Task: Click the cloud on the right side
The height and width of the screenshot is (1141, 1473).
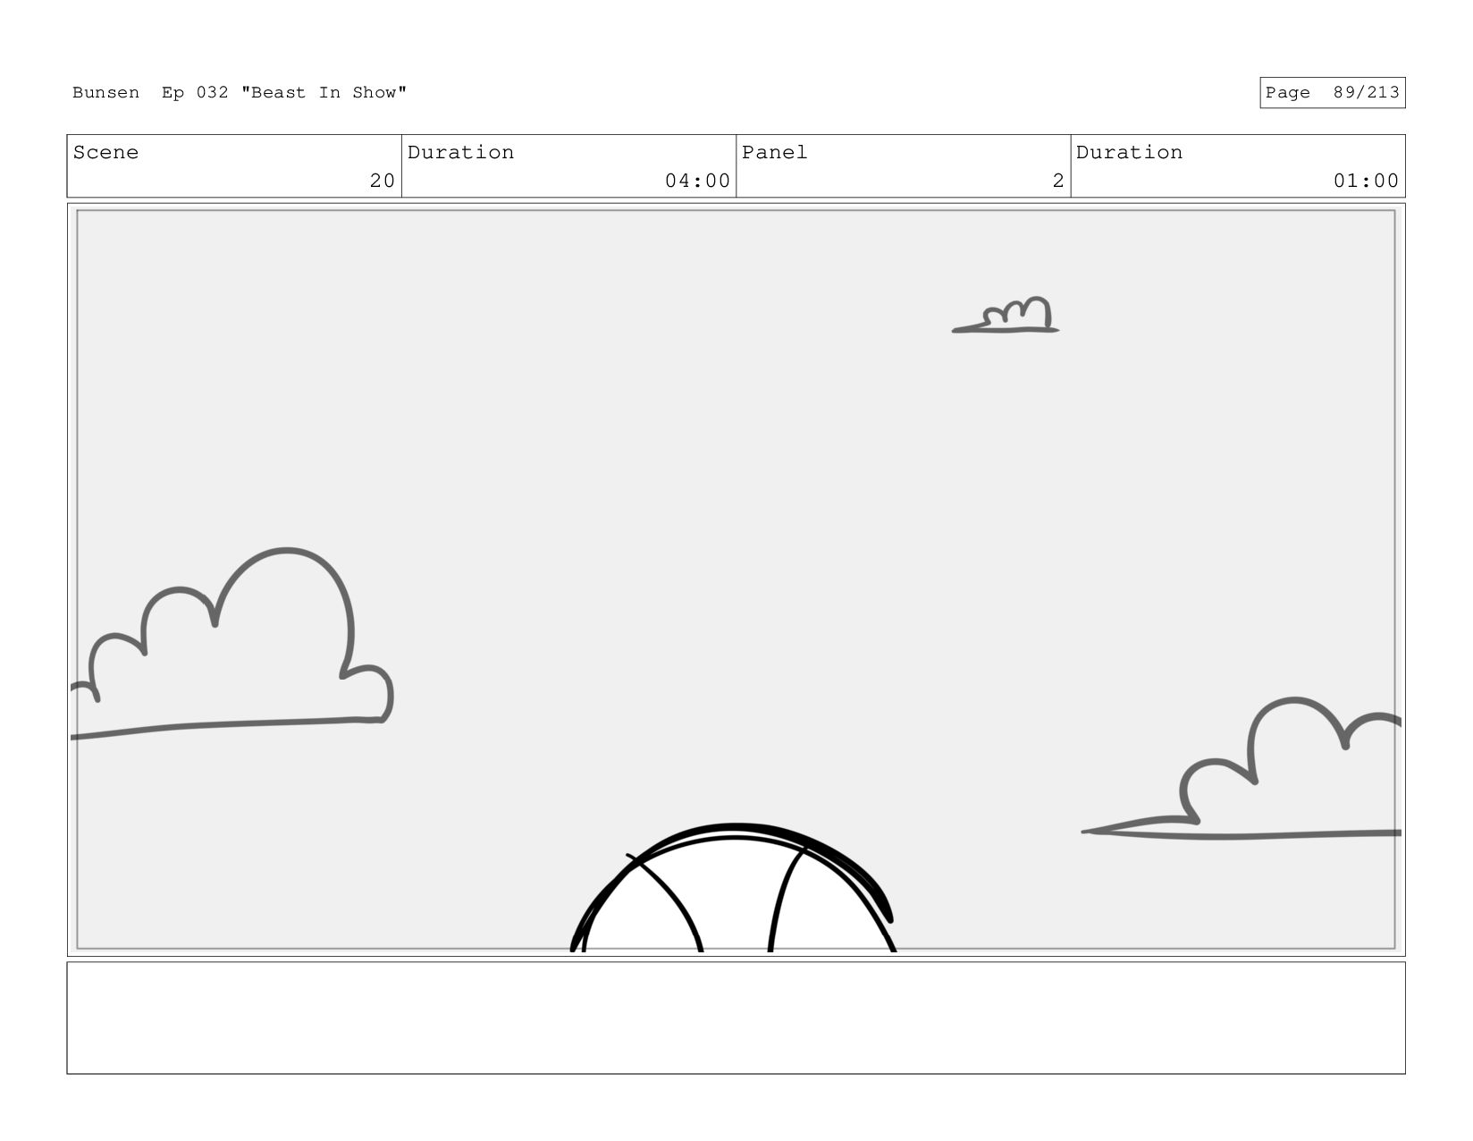Action: point(1242,769)
